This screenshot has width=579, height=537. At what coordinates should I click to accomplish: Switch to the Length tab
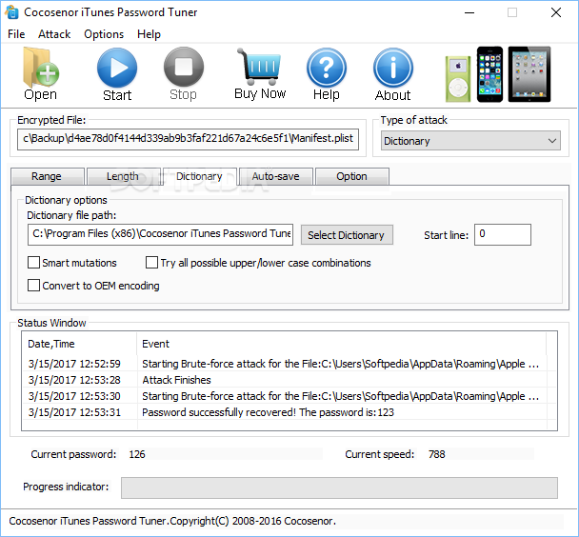pyautogui.click(x=123, y=176)
